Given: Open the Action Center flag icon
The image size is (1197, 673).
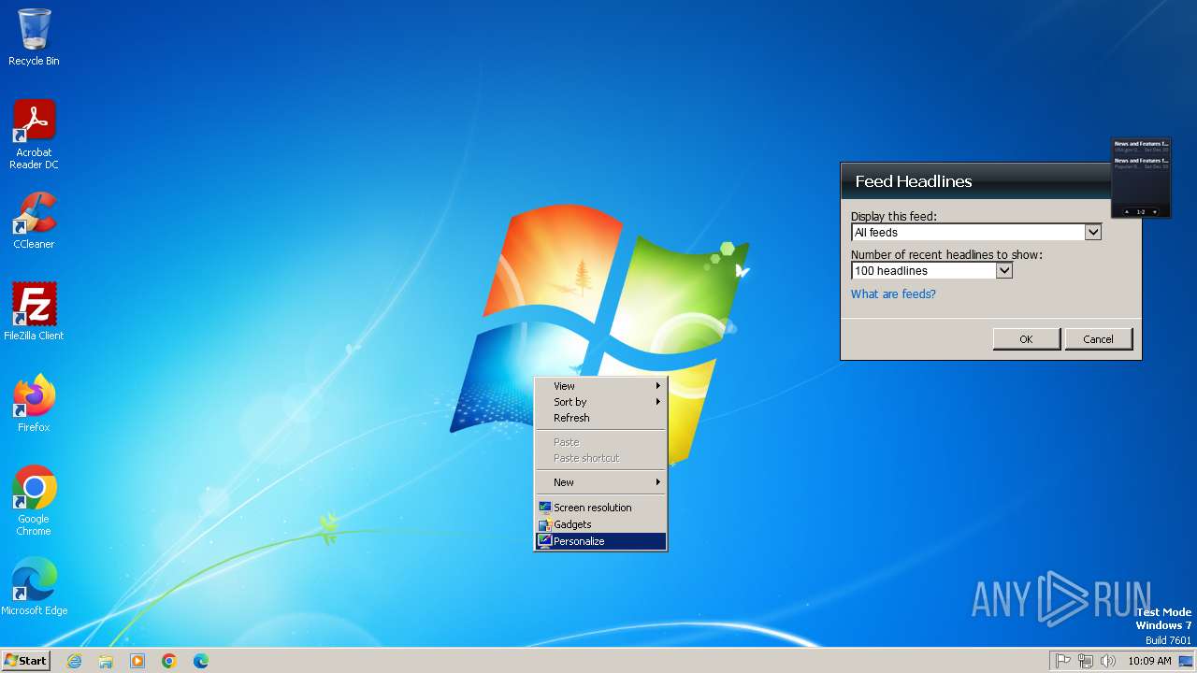Looking at the screenshot, I should pos(1063,661).
